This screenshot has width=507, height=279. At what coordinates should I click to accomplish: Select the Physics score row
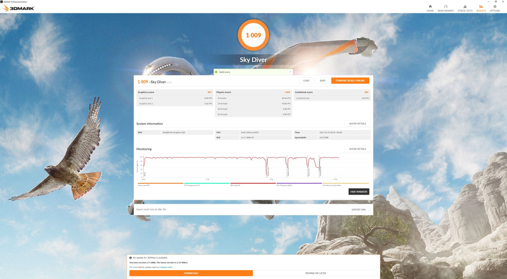point(253,92)
